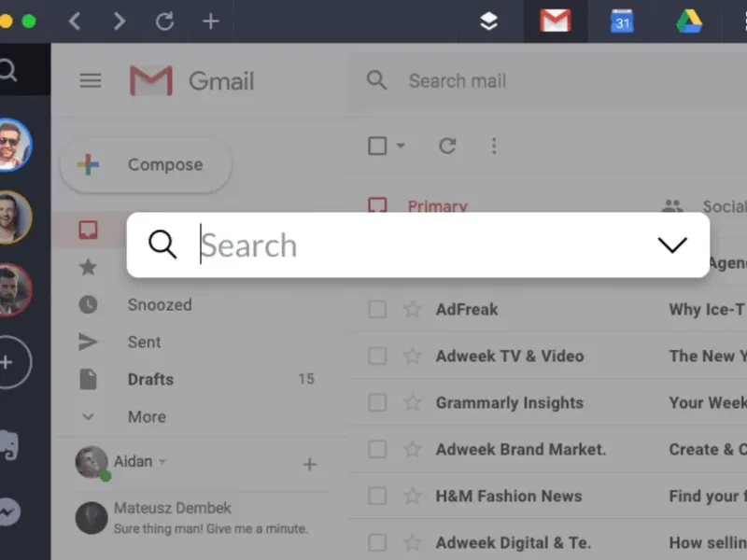Switch to the Google Drive app tab
The height and width of the screenshot is (560, 747).
tap(689, 21)
